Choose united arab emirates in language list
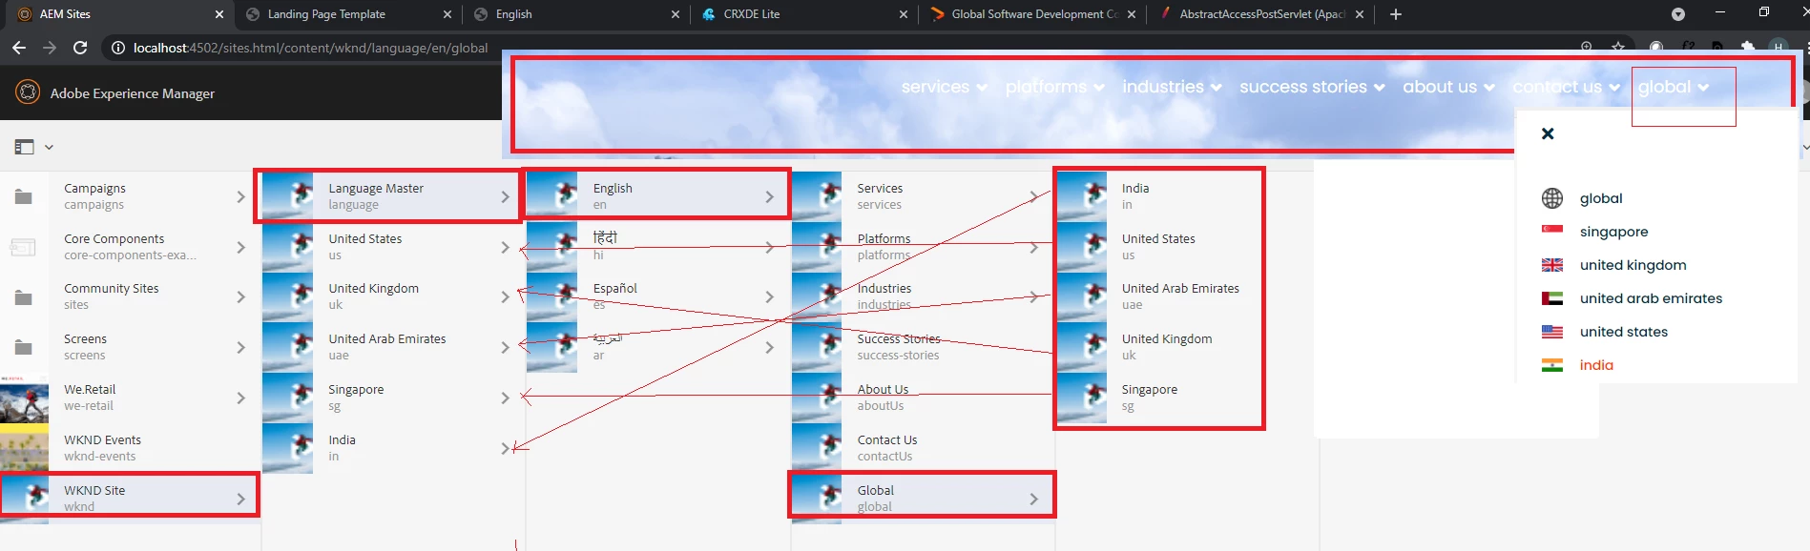The width and height of the screenshot is (1810, 551). point(1651,298)
